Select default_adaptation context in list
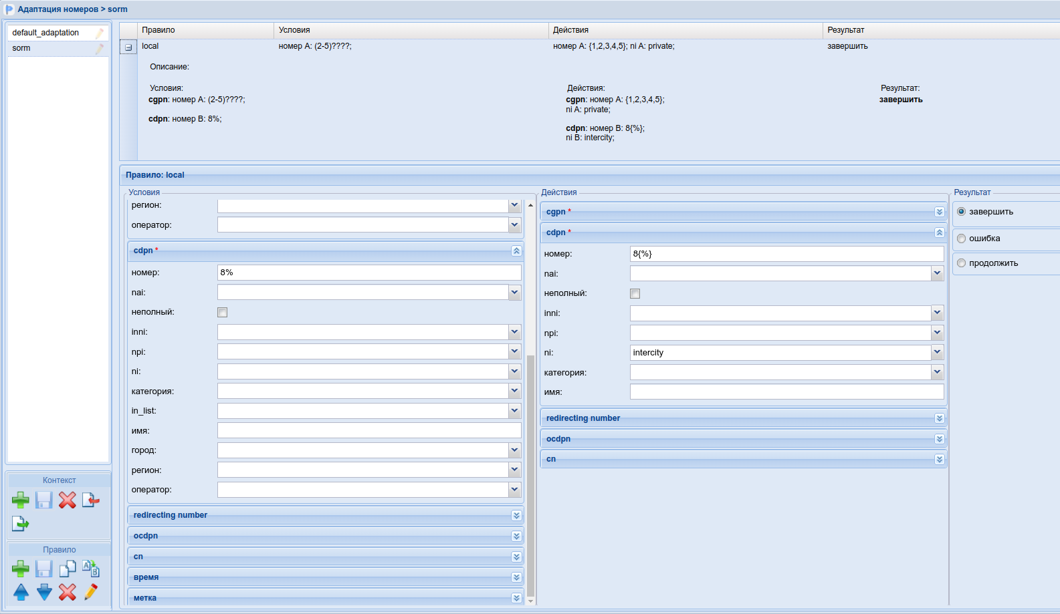Screen dimensions: 1060x614 45,33
